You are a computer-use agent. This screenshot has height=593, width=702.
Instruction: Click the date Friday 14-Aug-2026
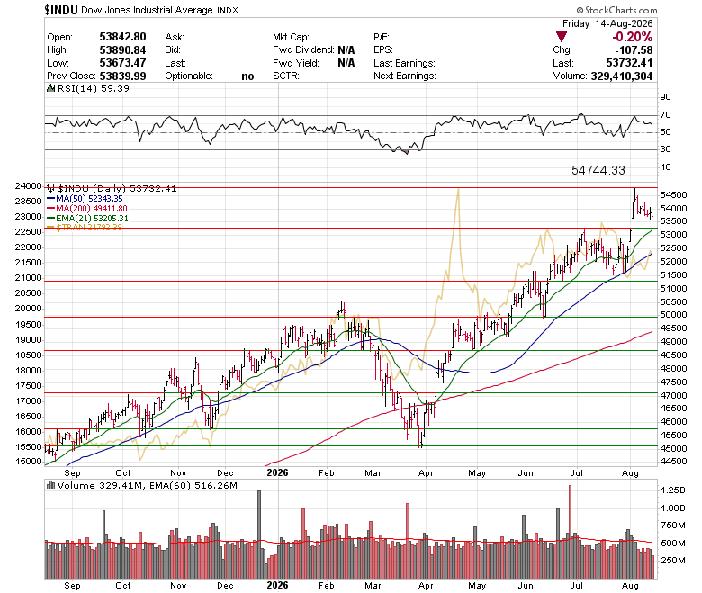pos(607,23)
